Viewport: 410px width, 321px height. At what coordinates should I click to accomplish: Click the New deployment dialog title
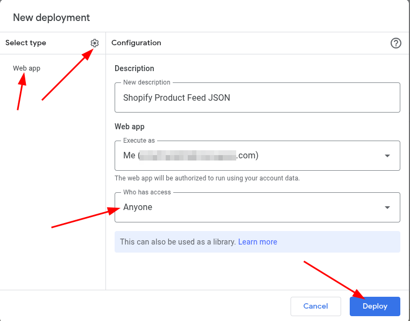coord(52,18)
